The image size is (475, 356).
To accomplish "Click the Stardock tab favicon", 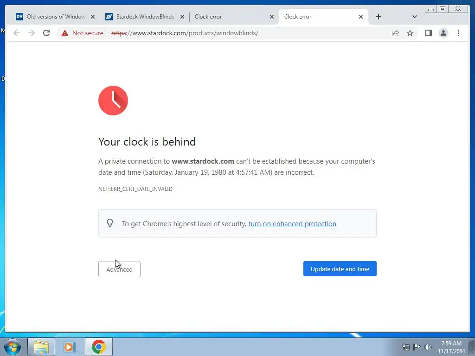I will (x=109, y=17).
